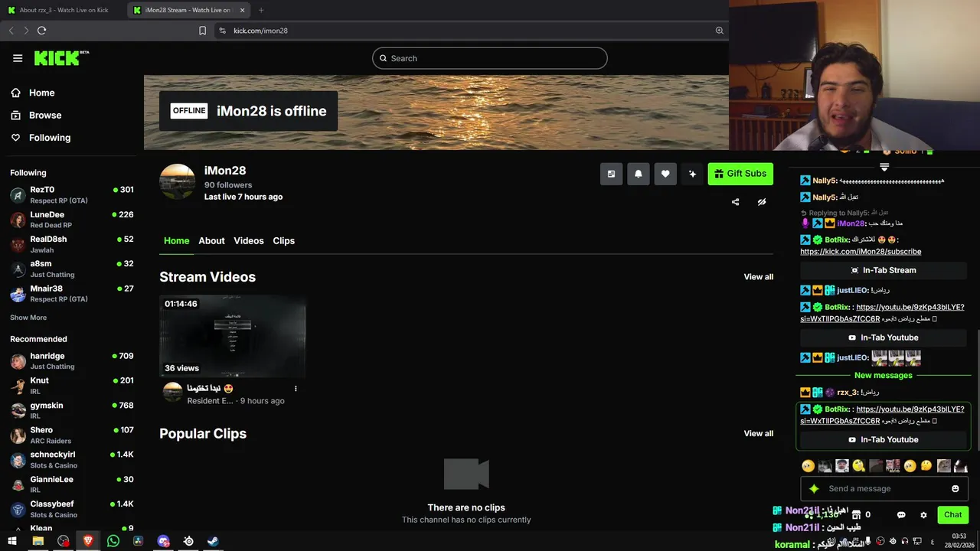Focus Send a message chat input

(x=884, y=489)
